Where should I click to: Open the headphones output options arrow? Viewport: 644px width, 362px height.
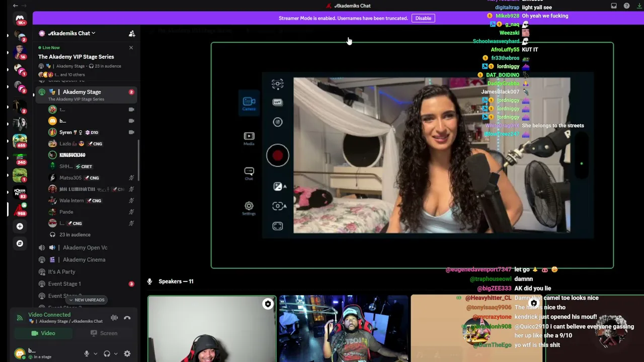coord(116,354)
